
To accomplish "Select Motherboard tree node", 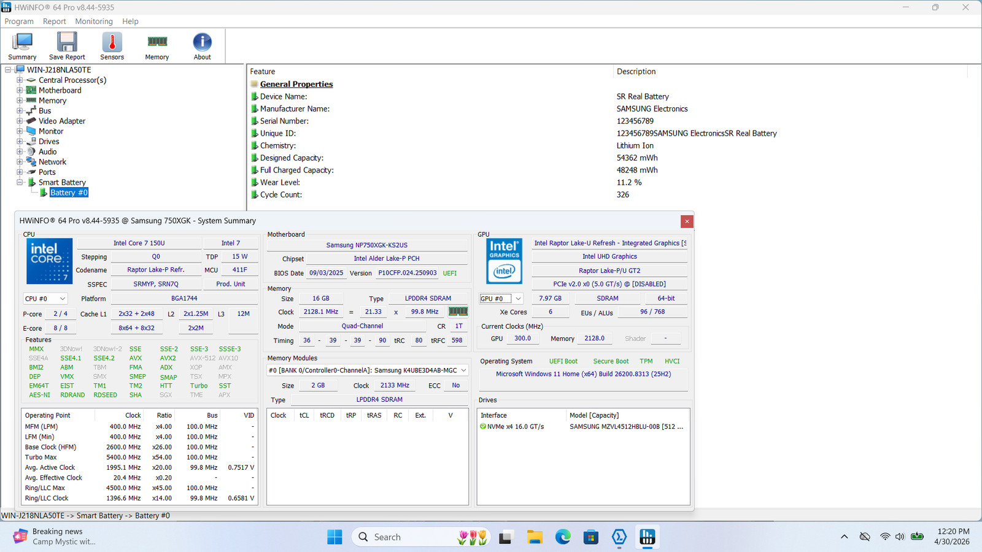I will tap(60, 90).
